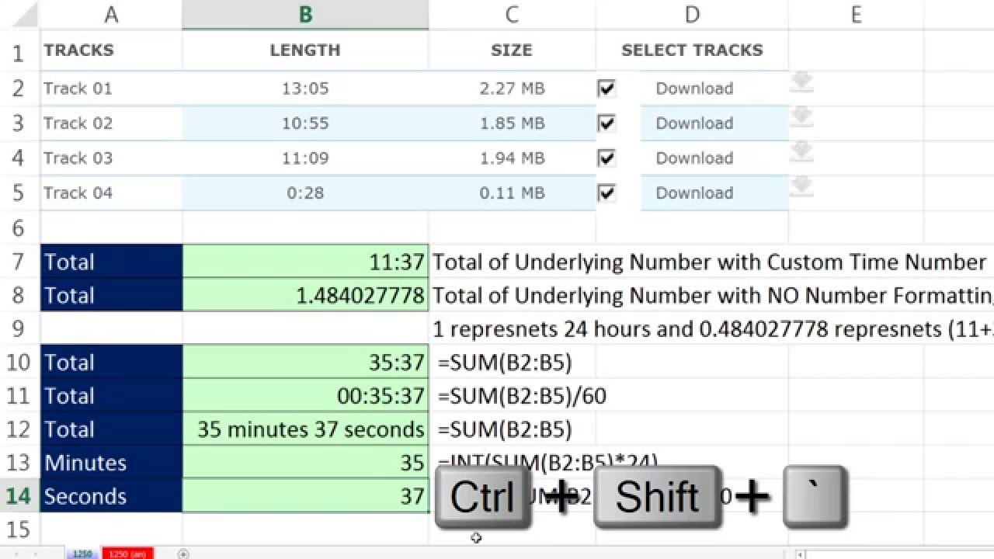The width and height of the screenshot is (994, 559).
Task: Toggle the Track 03 checkbox
Action: (x=606, y=158)
